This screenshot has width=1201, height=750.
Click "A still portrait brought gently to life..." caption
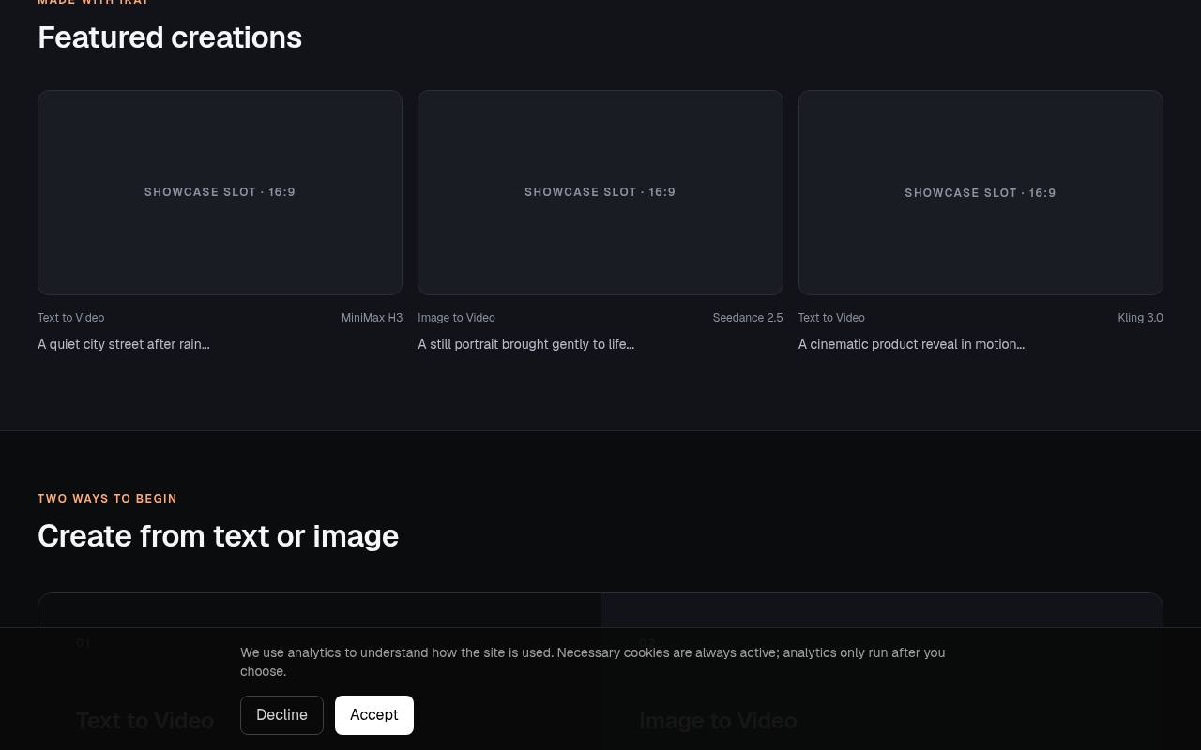[x=525, y=344]
